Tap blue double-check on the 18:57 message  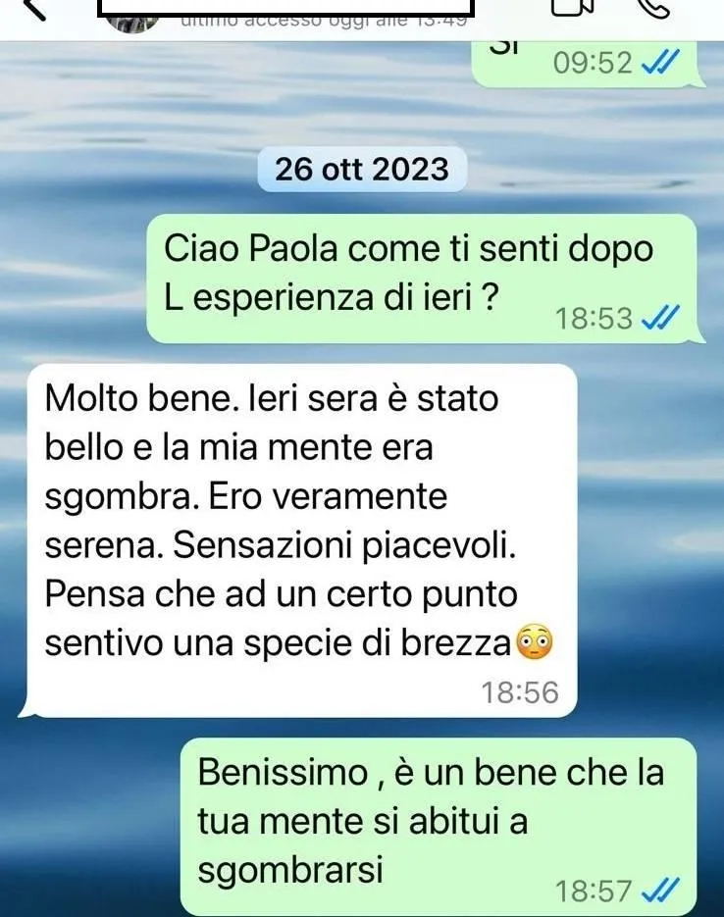coord(660,891)
